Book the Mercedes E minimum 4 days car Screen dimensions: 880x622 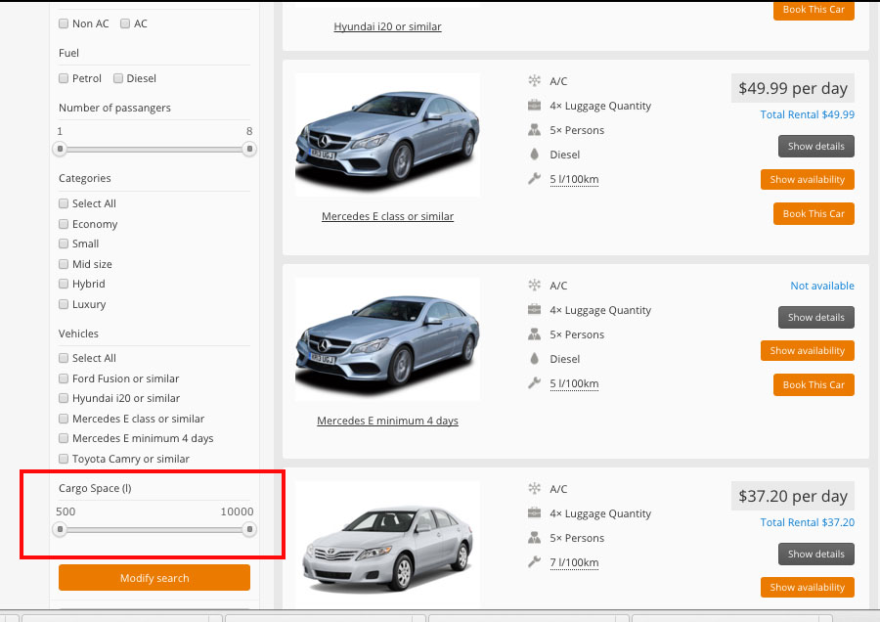pyautogui.click(x=814, y=385)
